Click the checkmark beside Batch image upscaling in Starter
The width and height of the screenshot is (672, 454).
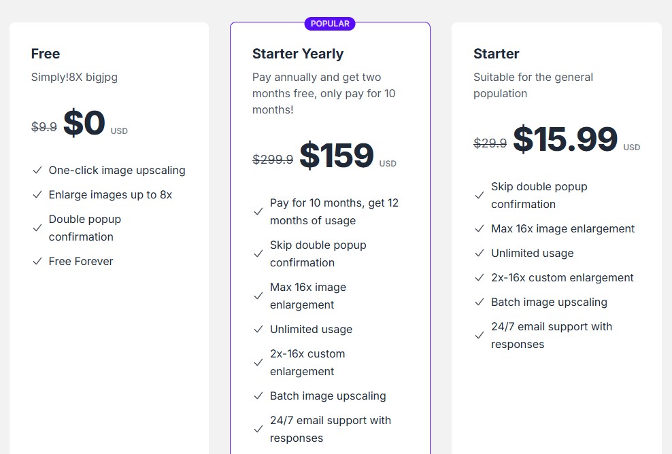pyautogui.click(x=480, y=302)
